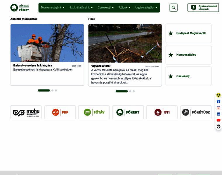Open the FŐKERT logo tile in partner row
Screen dimensions: 222x175
(128, 112)
